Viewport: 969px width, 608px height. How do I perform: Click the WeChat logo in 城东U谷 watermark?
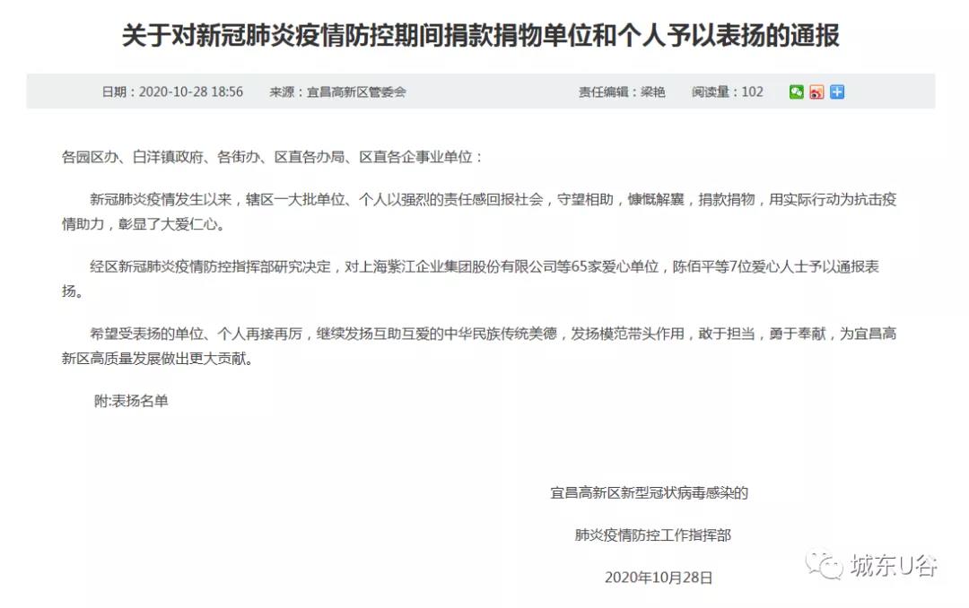click(x=824, y=565)
